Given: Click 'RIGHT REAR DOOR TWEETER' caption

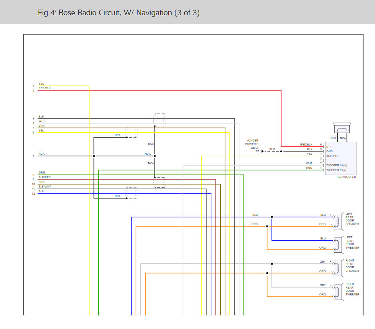Looking at the screenshot, I should click(352, 289).
